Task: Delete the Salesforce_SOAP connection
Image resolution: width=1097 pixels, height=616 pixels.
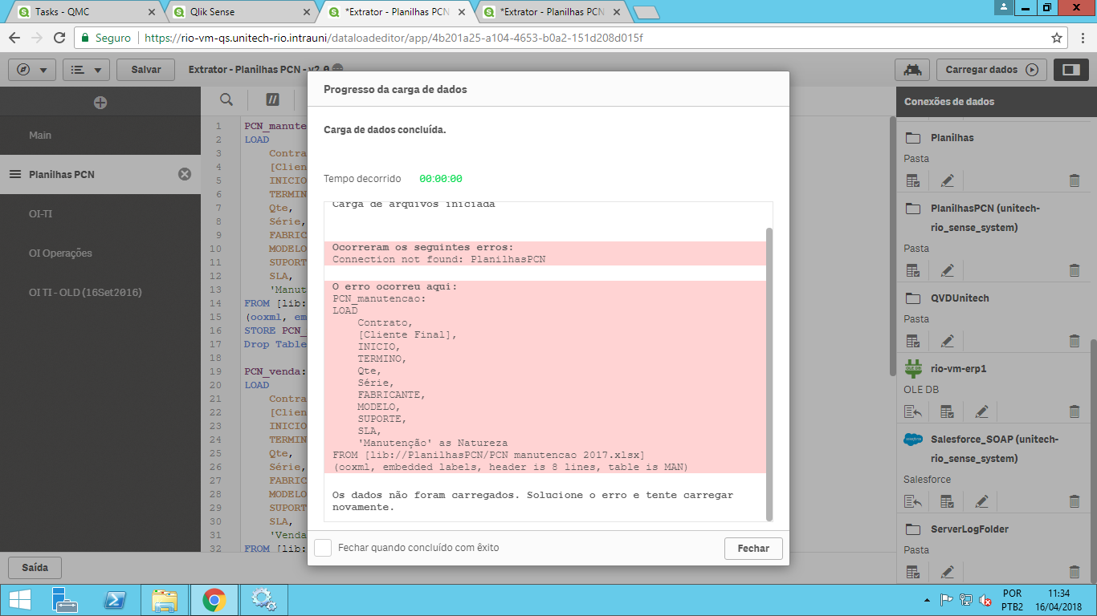Action: click(x=1075, y=501)
